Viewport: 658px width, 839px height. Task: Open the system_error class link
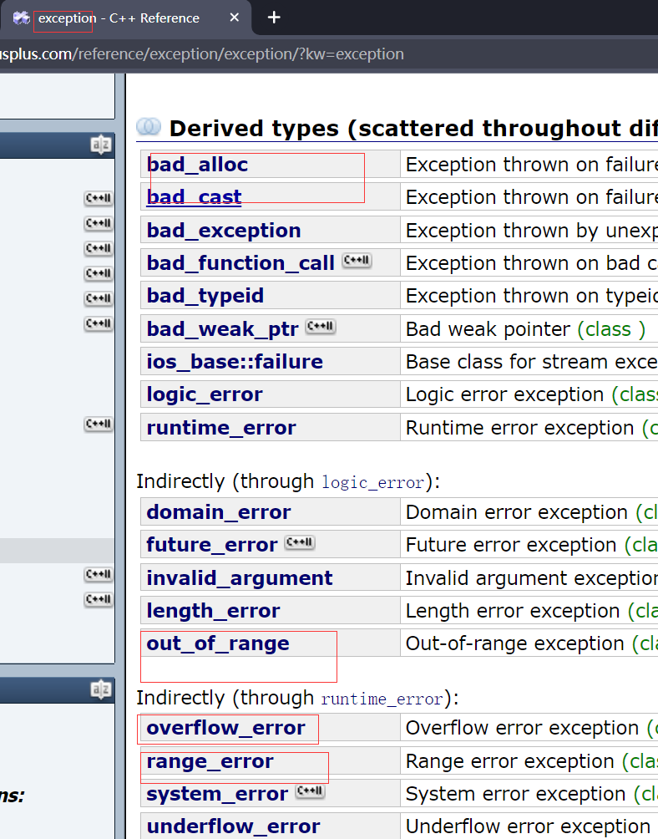point(217,794)
